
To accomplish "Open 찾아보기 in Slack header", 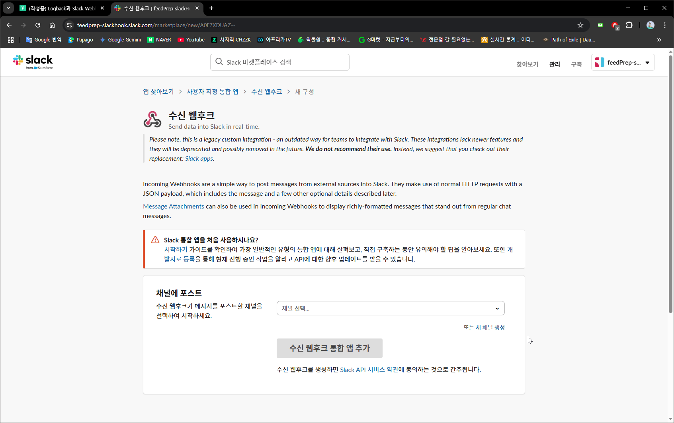I will pyautogui.click(x=527, y=64).
